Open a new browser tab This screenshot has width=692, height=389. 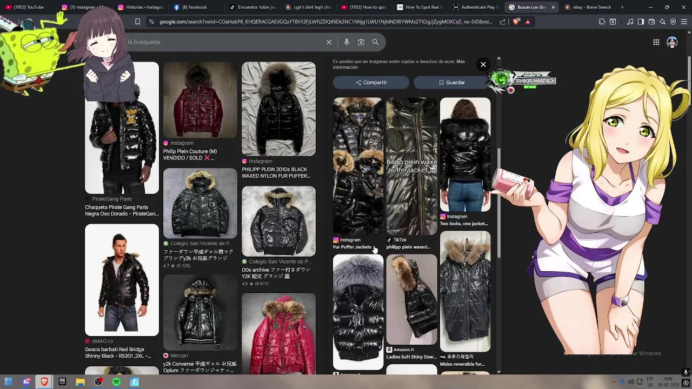(622, 7)
